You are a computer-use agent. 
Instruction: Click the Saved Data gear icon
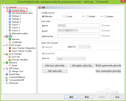click(7, 74)
